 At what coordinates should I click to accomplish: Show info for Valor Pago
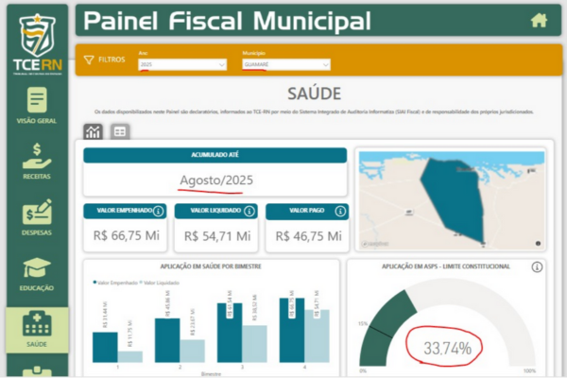point(341,212)
